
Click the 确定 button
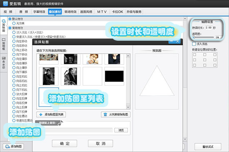point(65,144)
